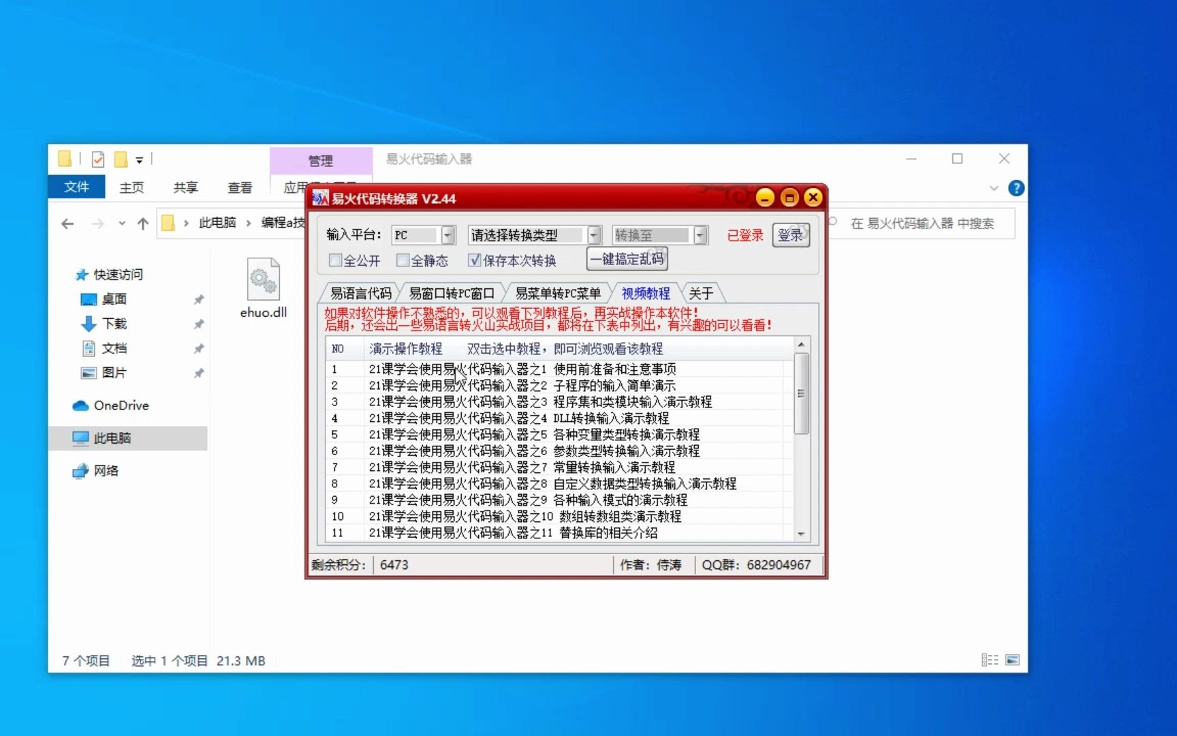Select tutorial 2 子程序的输入简单演示
The height and width of the screenshot is (736, 1177).
(559, 385)
